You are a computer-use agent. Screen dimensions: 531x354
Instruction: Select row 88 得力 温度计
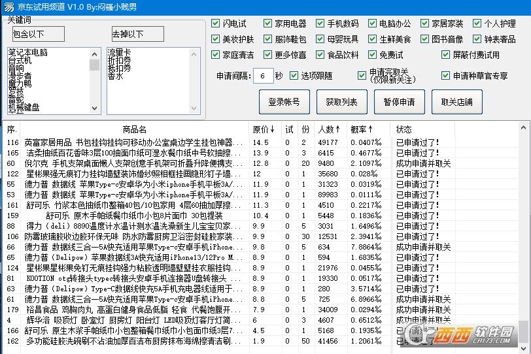point(260,226)
